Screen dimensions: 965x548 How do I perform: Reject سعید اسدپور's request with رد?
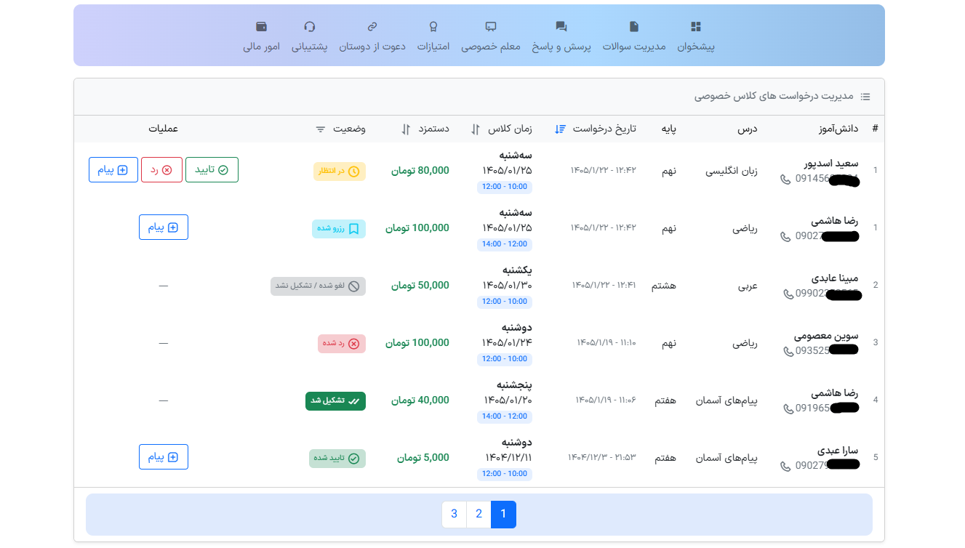coord(161,170)
